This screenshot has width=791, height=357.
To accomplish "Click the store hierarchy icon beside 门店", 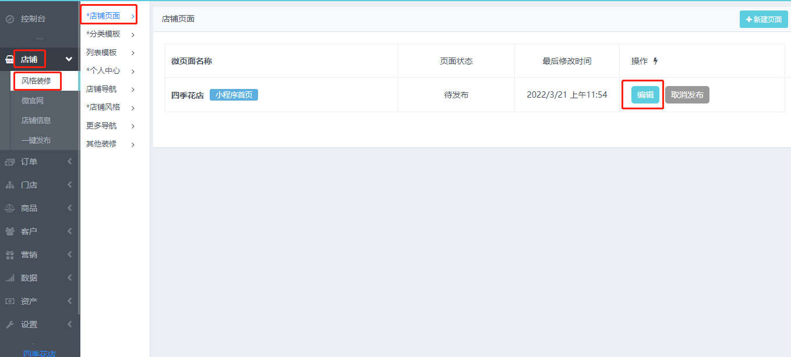I will (9, 185).
